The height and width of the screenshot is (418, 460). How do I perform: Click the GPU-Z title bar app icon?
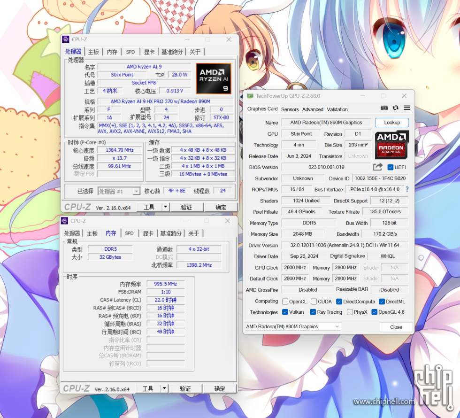(x=250, y=96)
